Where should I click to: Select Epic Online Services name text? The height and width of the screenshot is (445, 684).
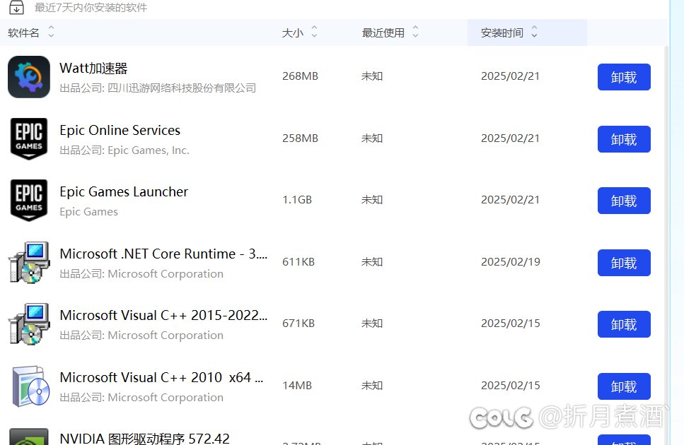tap(120, 130)
